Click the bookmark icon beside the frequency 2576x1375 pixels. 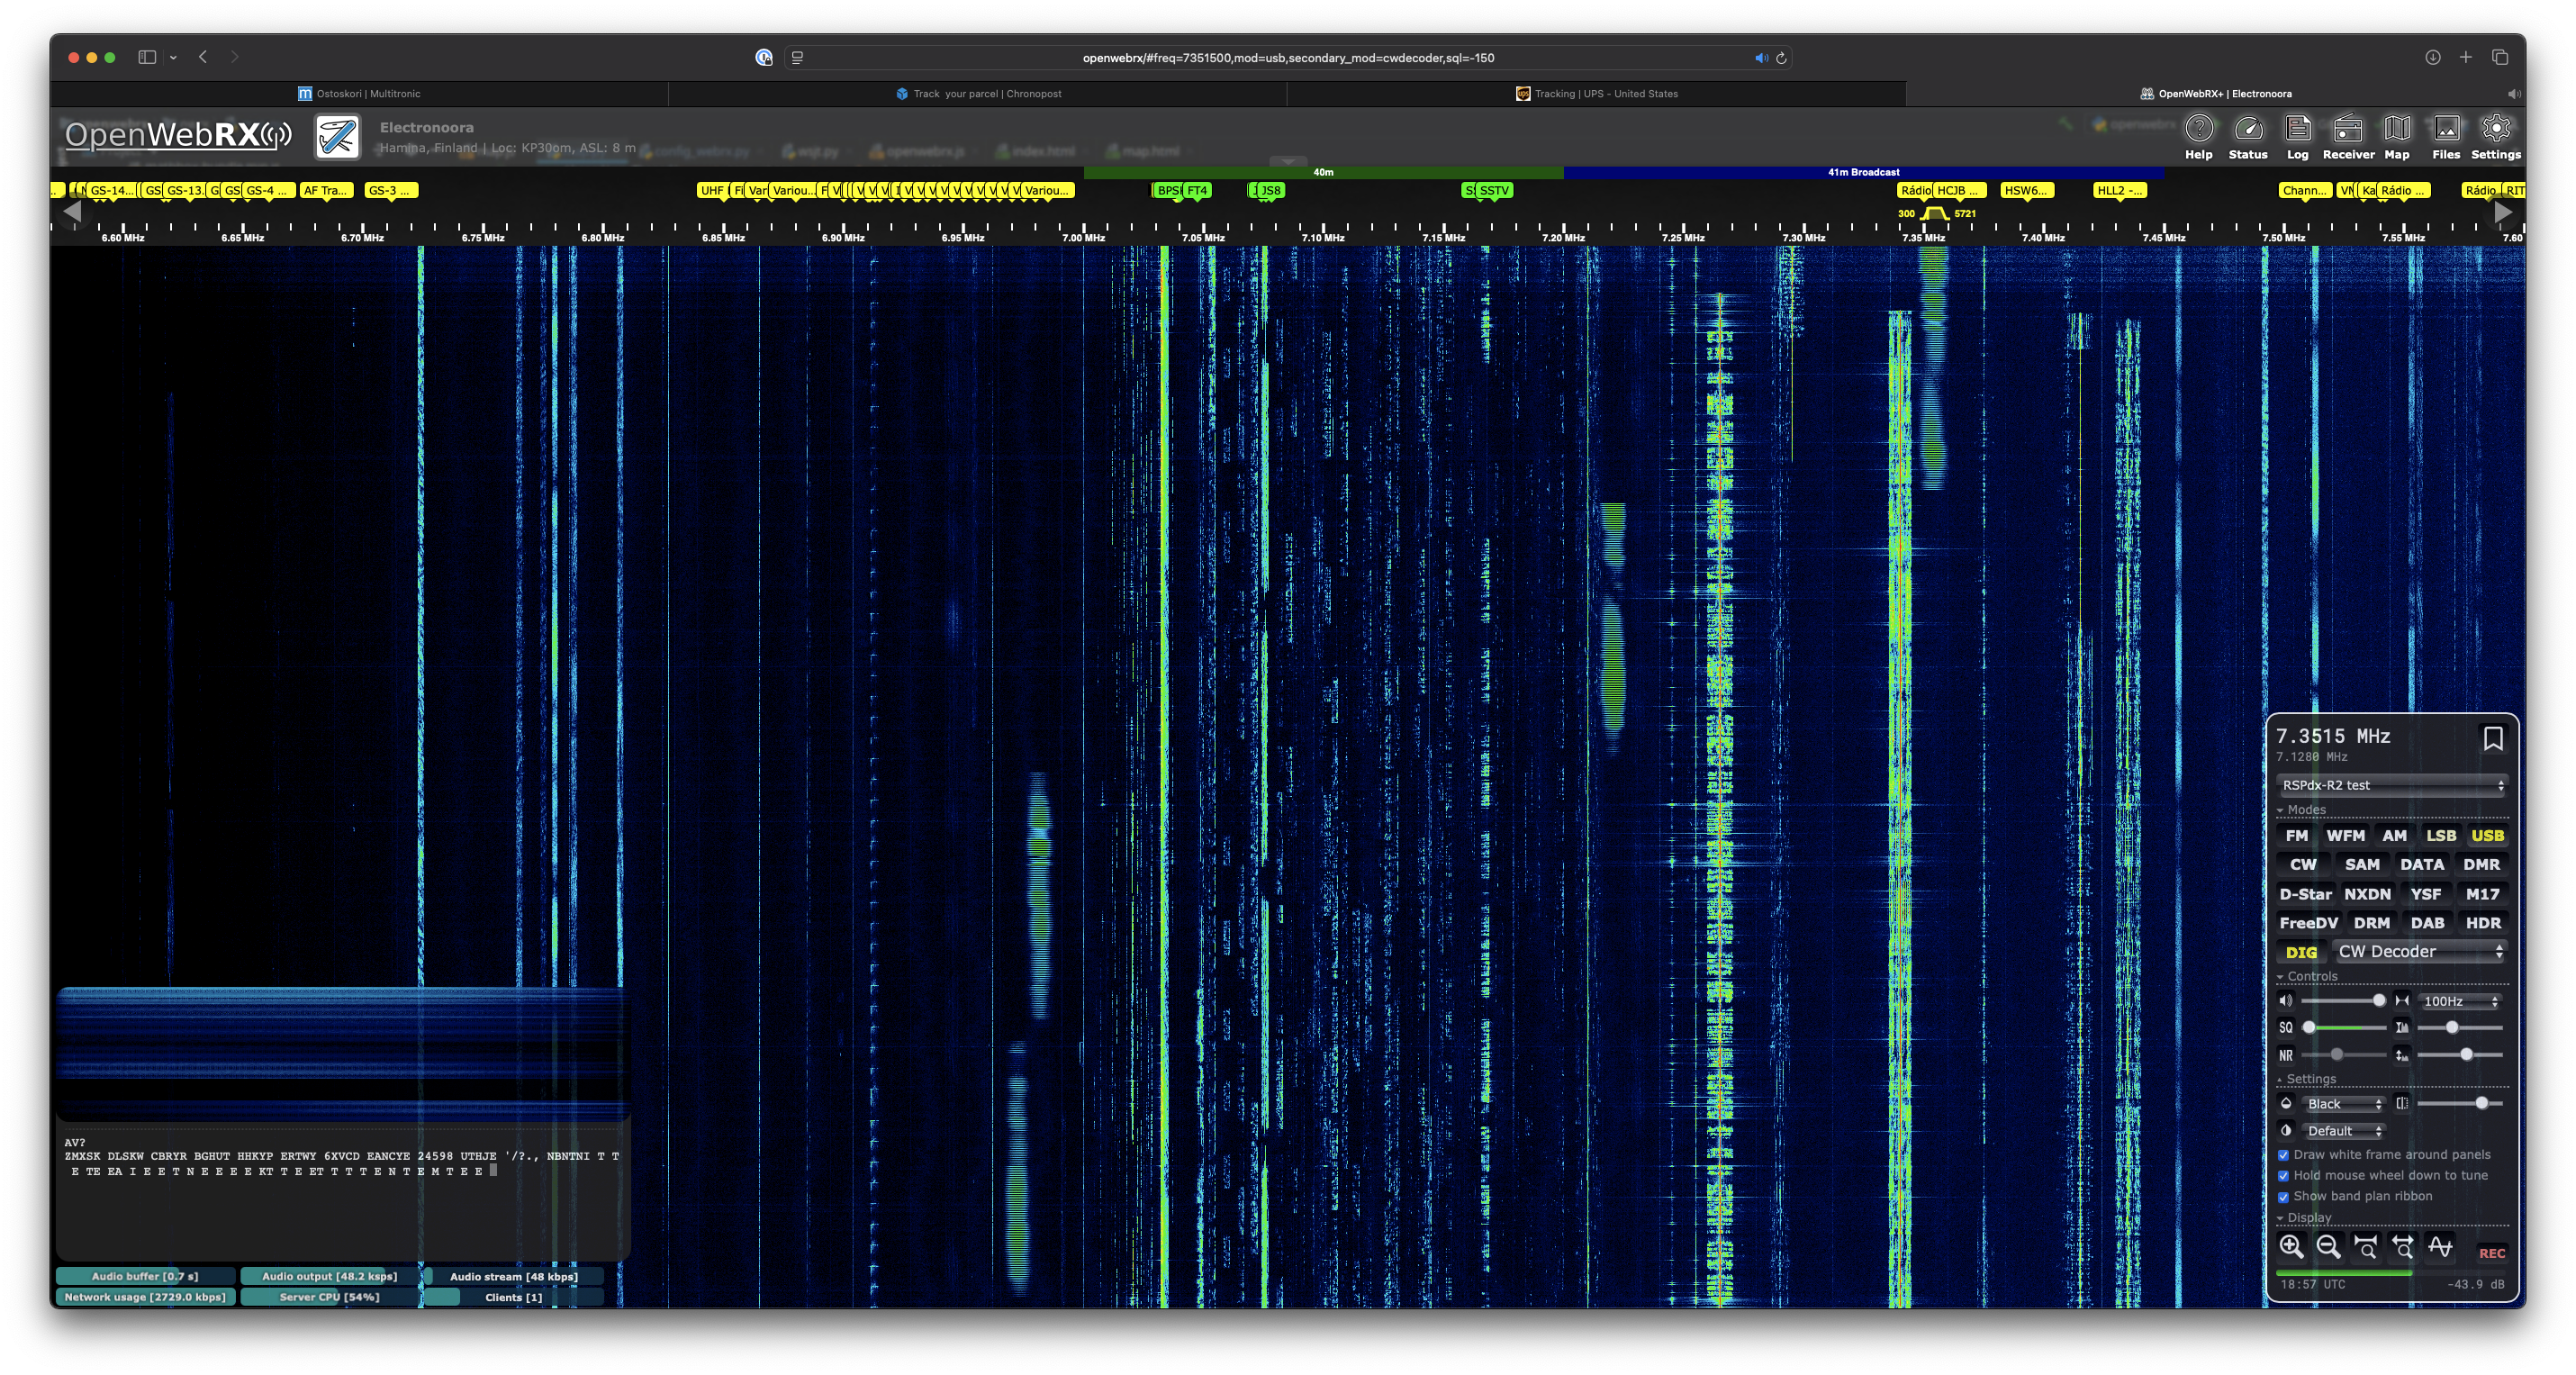pyautogui.click(x=2492, y=738)
